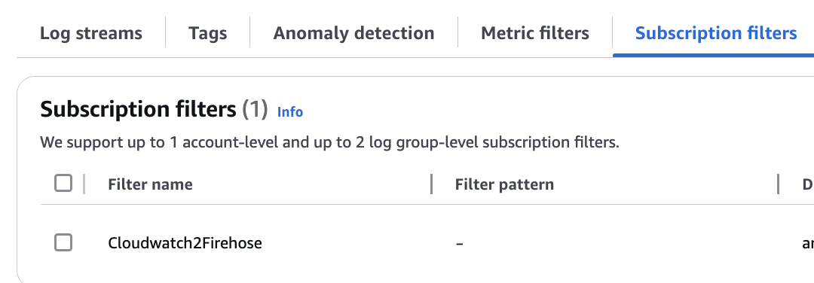Image resolution: width=814 pixels, height=283 pixels.
Task: Click the cut-off destination value in Cloudwatch2Firehose row
Action: [808, 243]
